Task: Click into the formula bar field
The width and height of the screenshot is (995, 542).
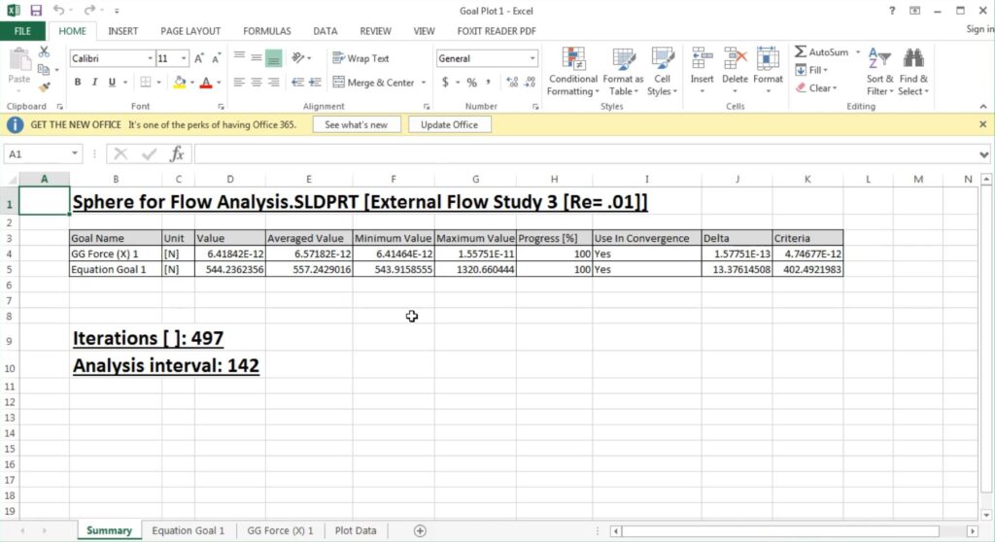Action: click(587, 153)
